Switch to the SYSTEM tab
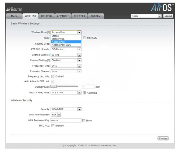 (96, 16)
